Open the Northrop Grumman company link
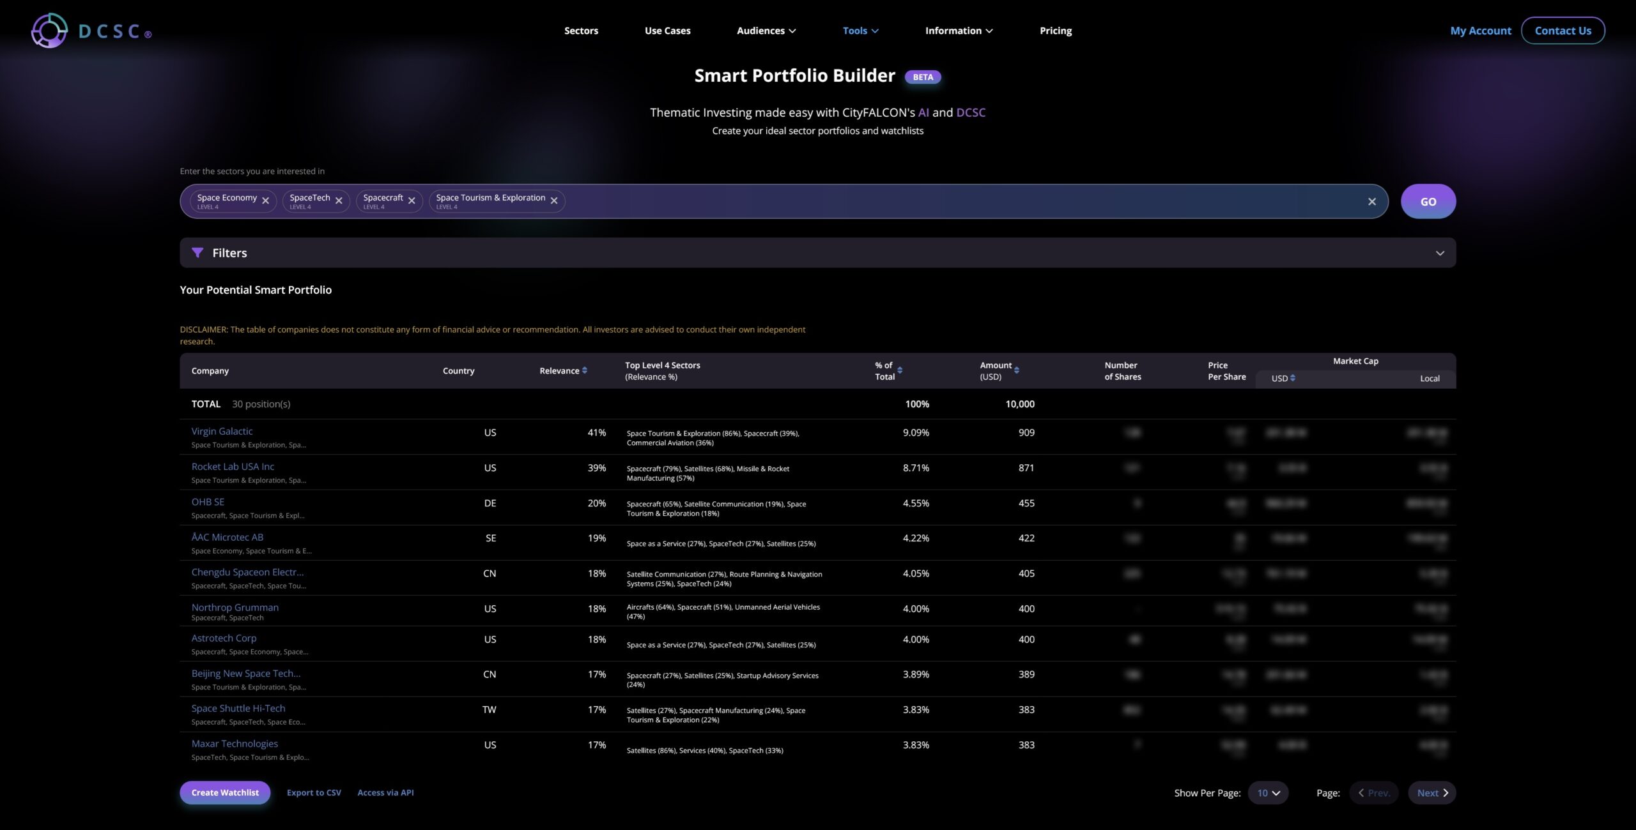Screen dimensions: 1636x830 click(235, 607)
